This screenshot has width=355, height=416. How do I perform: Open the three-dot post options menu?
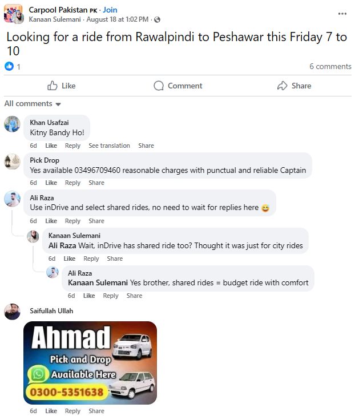(342, 14)
